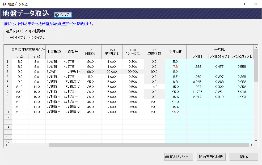Click the レベル1 sub-header
The image size is (262, 165).
pos(197,56)
